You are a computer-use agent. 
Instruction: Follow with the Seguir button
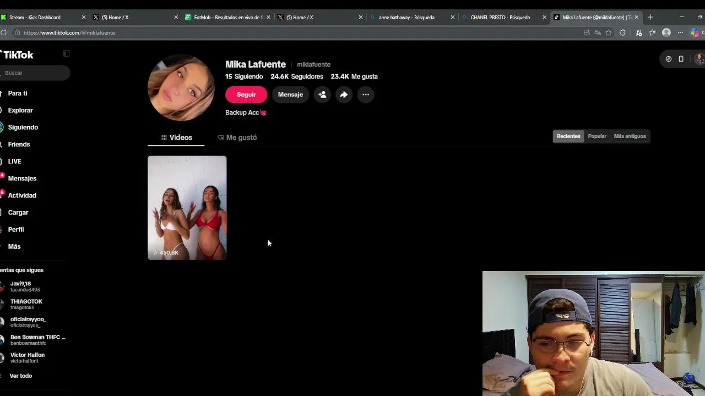tap(246, 95)
